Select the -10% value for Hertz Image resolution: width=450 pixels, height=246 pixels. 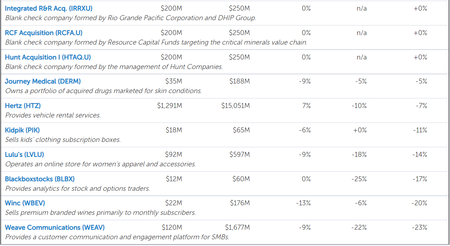coord(359,106)
